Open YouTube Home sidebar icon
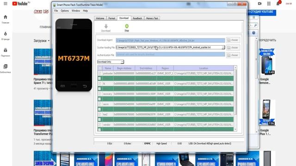 click(6, 17)
